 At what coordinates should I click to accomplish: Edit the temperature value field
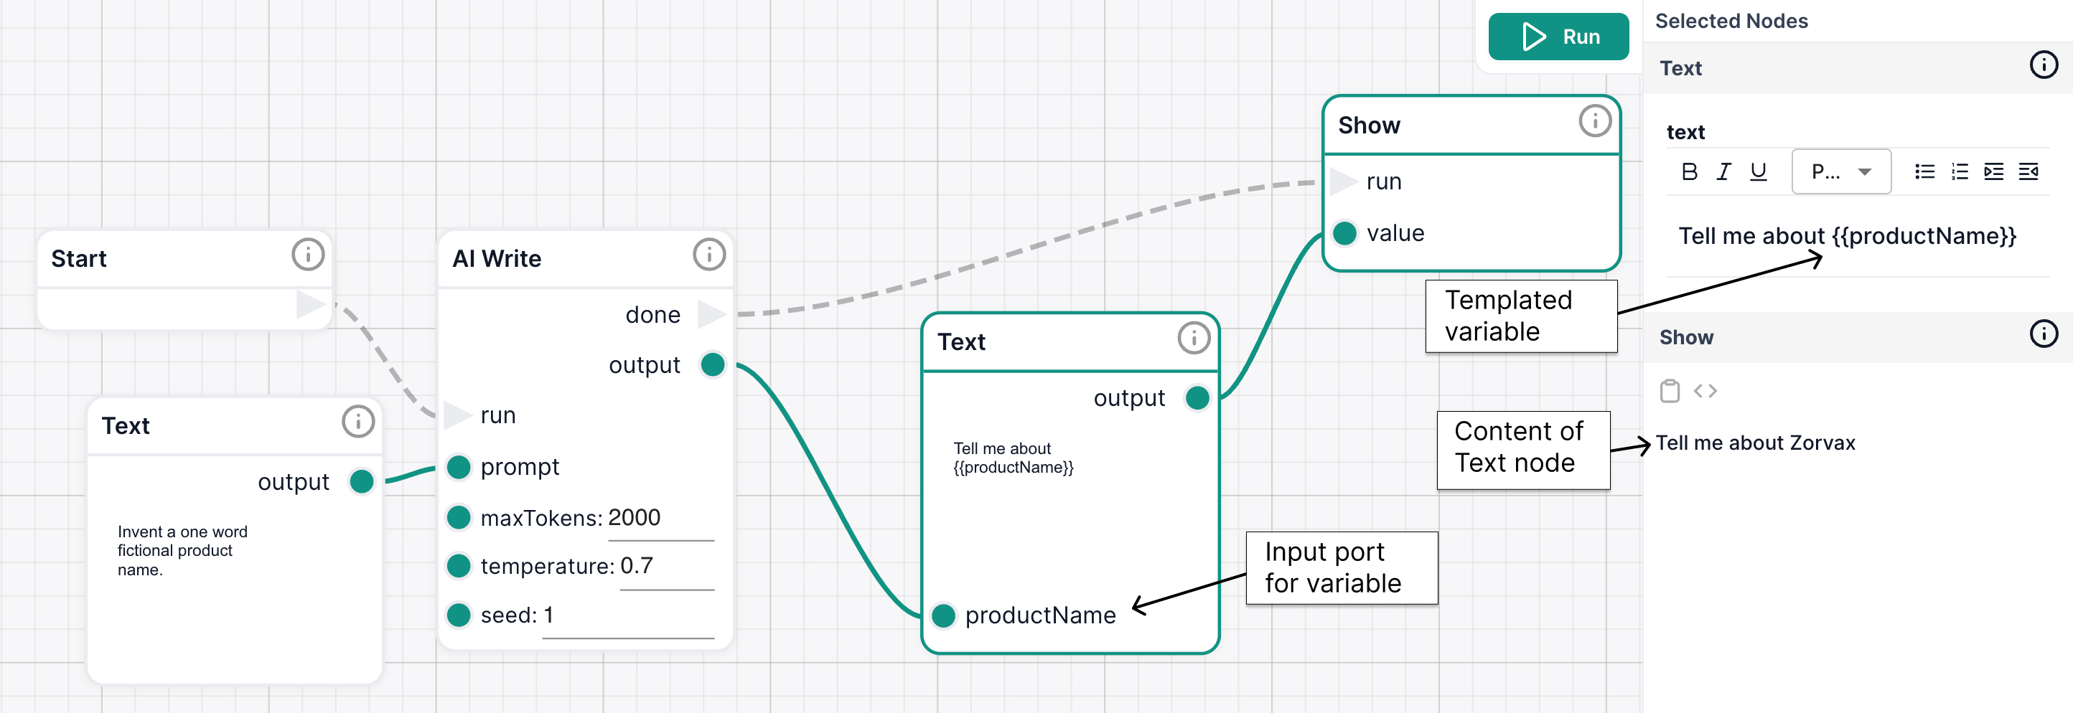click(x=667, y=567)
